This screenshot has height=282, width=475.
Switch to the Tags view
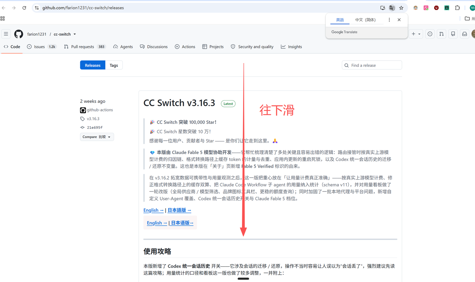pos(114,65)
